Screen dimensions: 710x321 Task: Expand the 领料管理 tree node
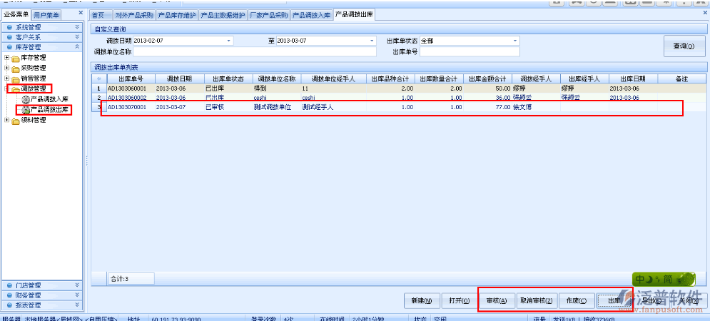pyautogui.click(x=7, y=121)
